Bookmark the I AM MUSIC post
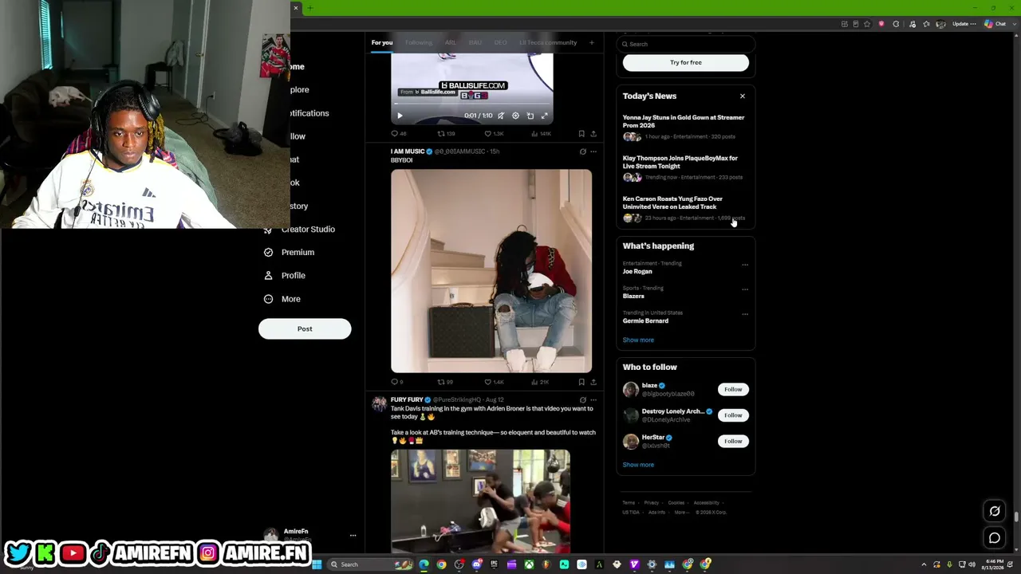 [581, 382]
